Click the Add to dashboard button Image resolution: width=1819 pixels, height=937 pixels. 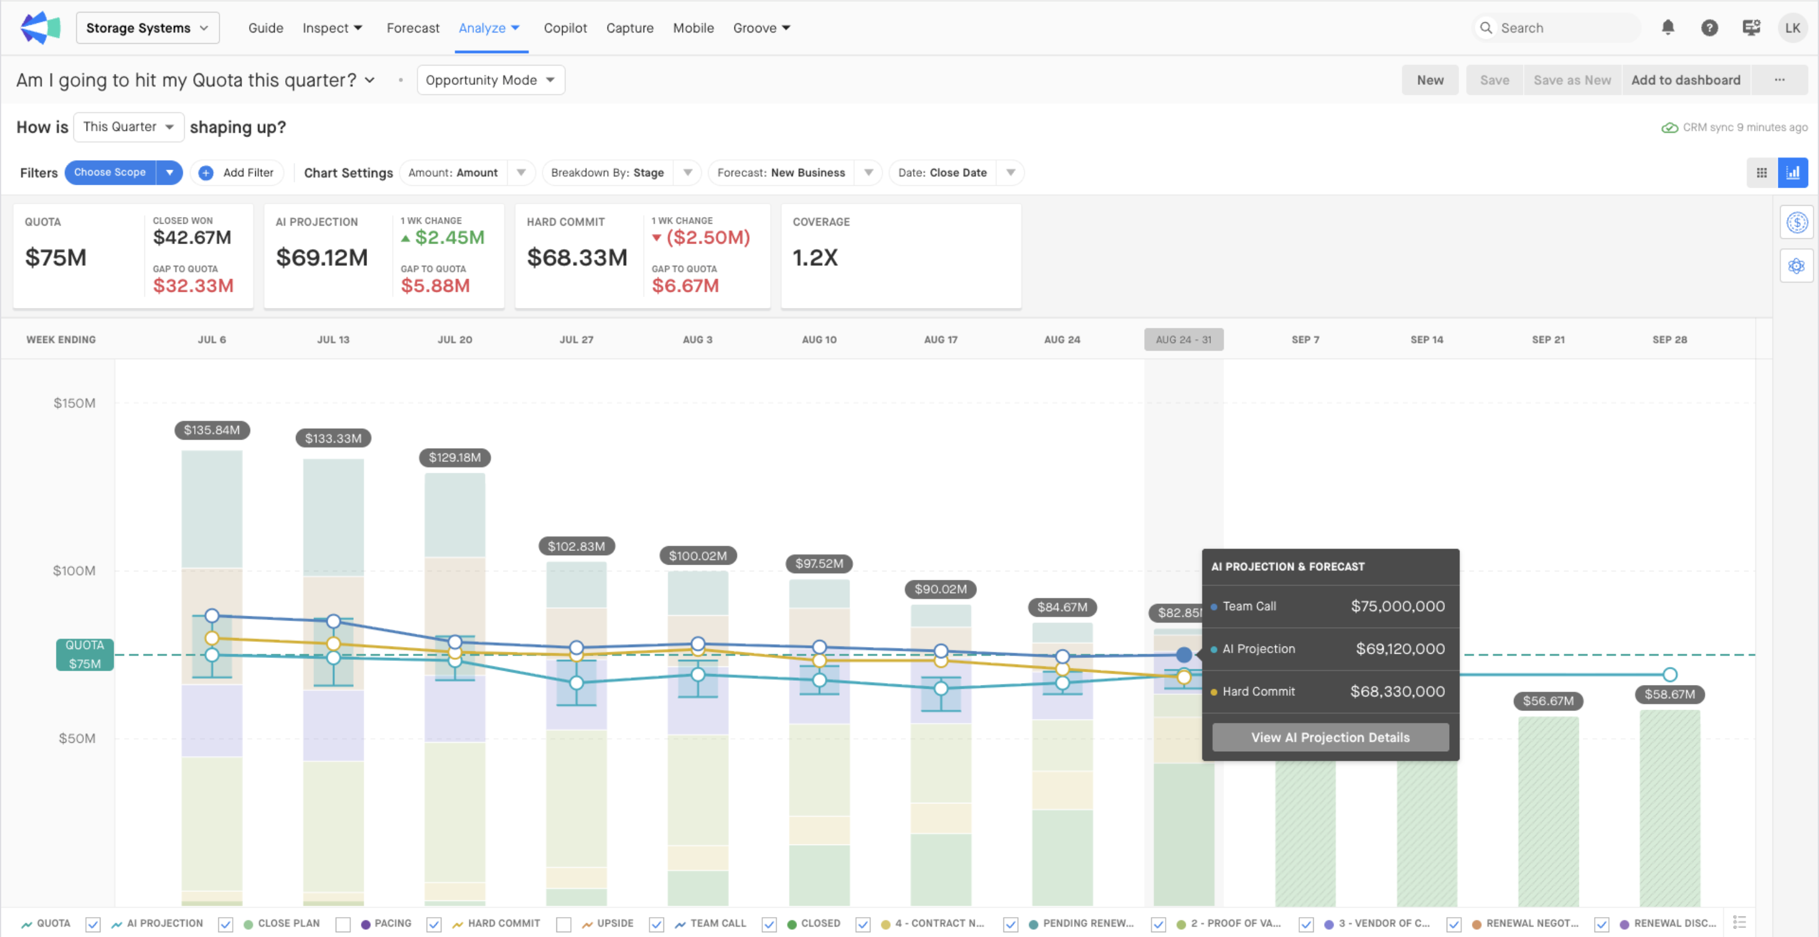[1686, 80]
